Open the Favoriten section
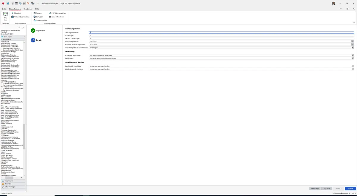 click(13, 184)
